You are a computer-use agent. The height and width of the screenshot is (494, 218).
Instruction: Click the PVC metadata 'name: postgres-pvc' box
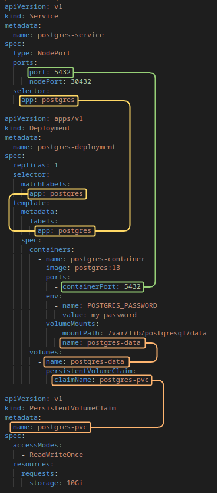point(51,427)
